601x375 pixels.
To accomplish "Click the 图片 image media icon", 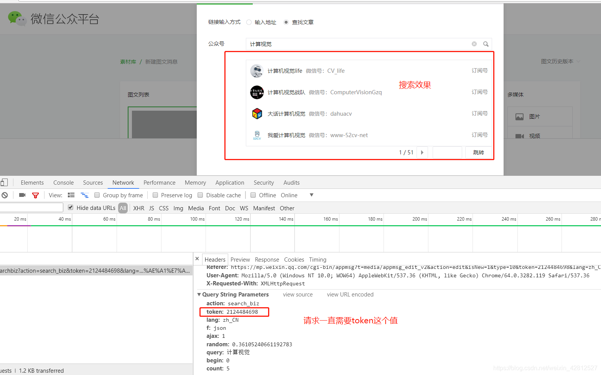I will pos(519,117).
